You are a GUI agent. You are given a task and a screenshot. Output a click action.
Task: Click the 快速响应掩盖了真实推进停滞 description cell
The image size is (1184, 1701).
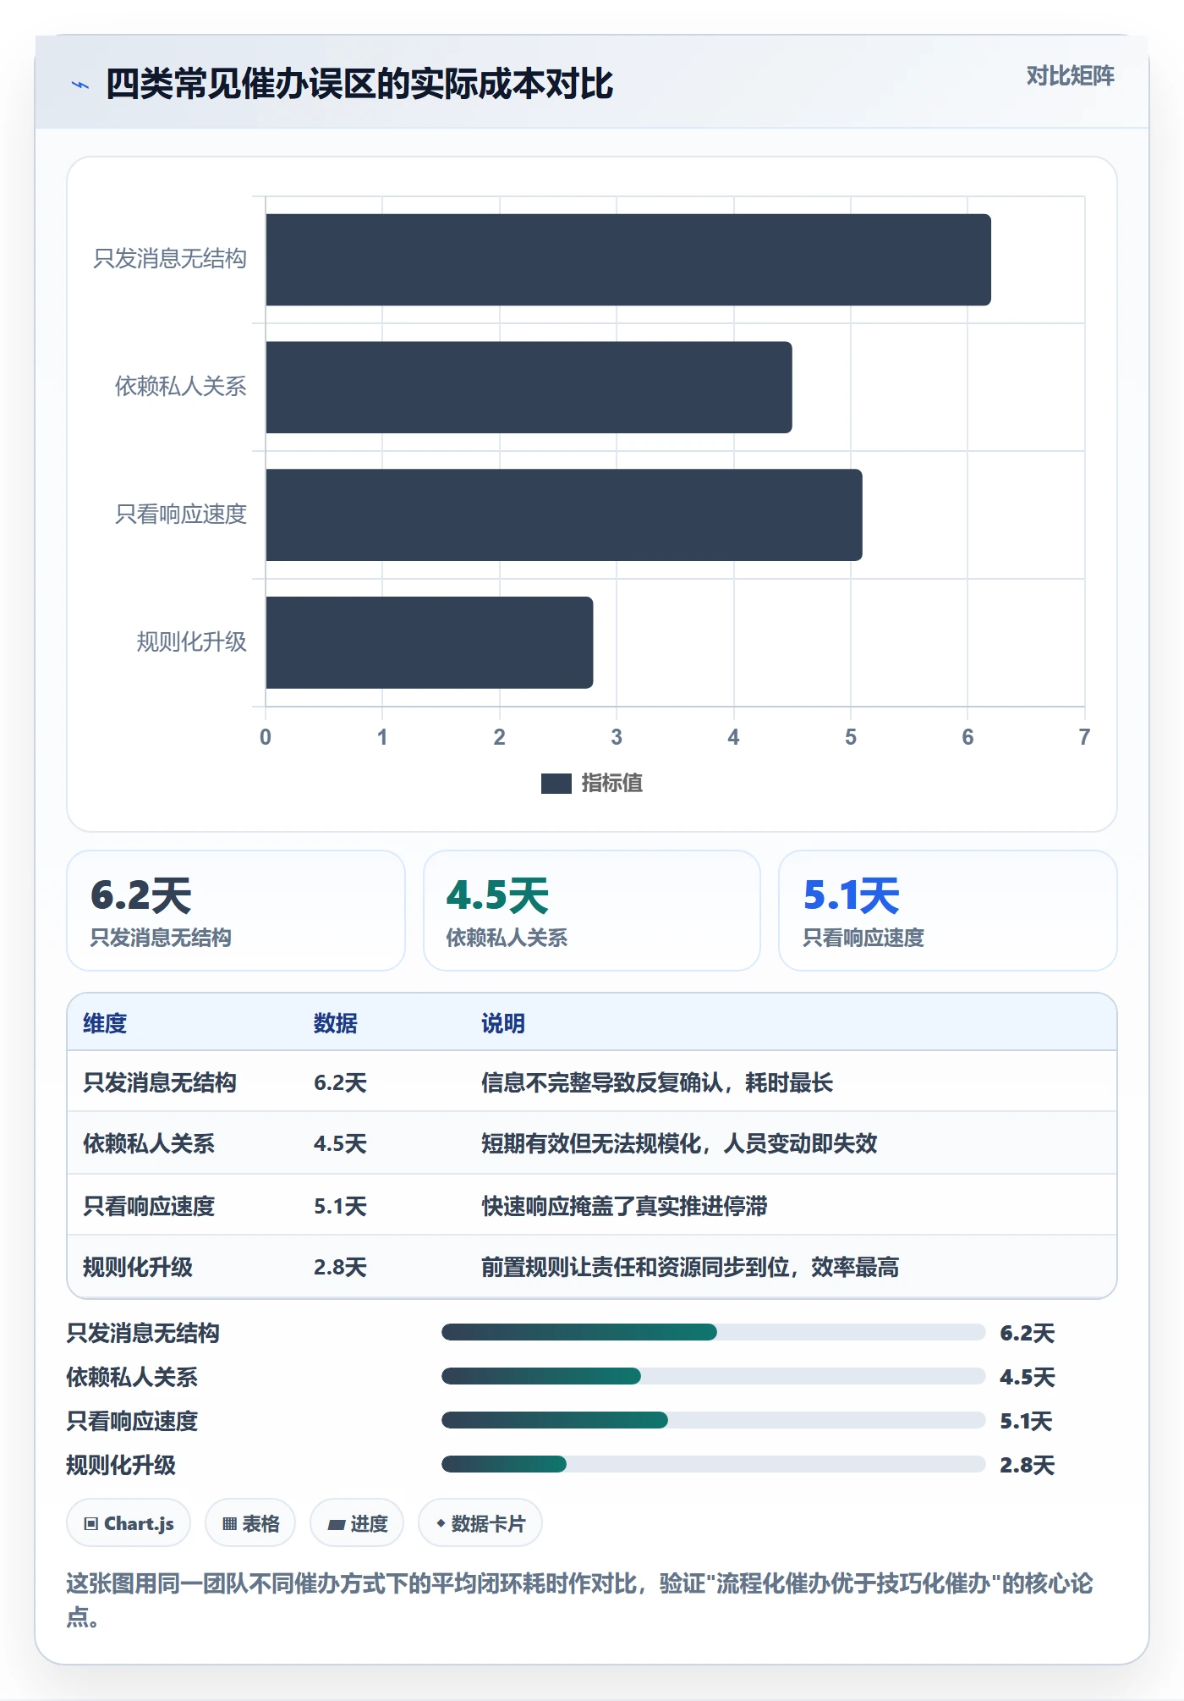tap(624, 1206)
